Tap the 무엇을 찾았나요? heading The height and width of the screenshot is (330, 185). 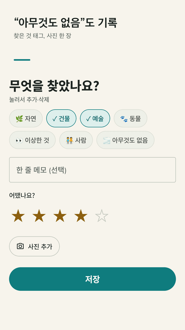pos(54,86)
